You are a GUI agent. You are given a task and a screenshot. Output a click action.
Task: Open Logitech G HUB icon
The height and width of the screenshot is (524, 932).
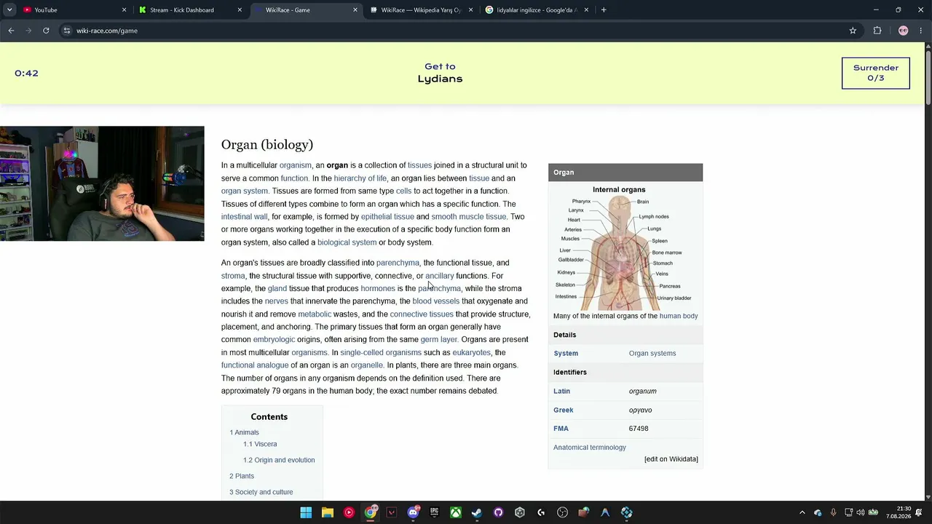tap(541, 512)
